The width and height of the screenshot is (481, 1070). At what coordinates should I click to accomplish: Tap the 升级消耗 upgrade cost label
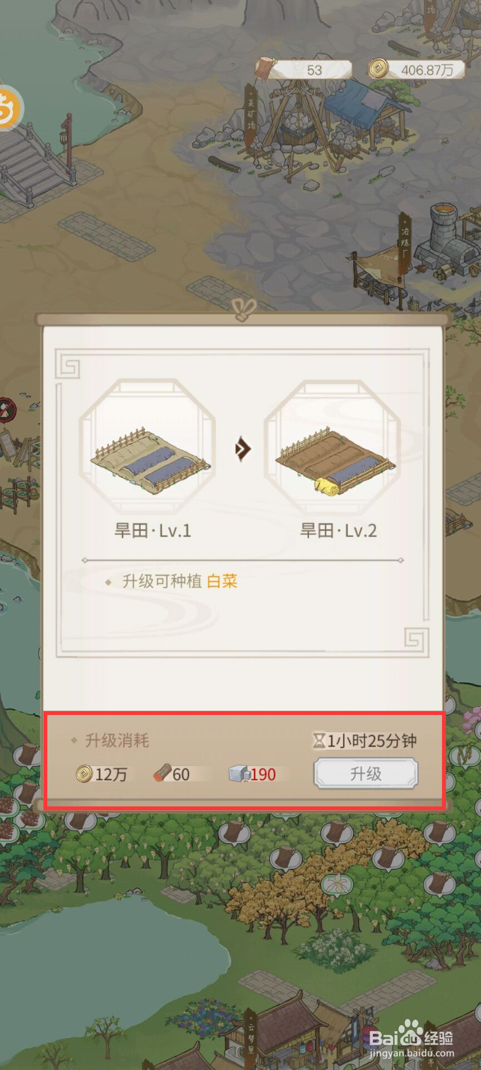coord(117,741)
